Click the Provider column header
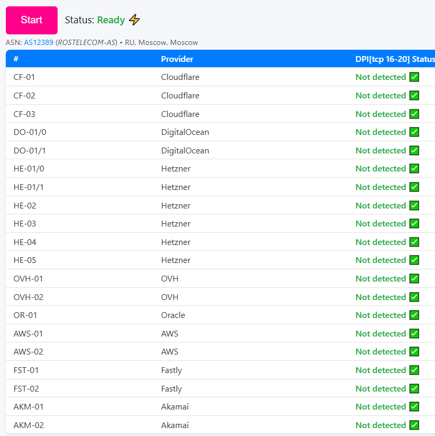 177,59
